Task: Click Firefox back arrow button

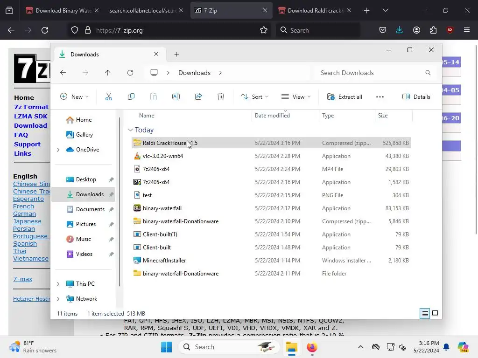Action: [11, 30]
